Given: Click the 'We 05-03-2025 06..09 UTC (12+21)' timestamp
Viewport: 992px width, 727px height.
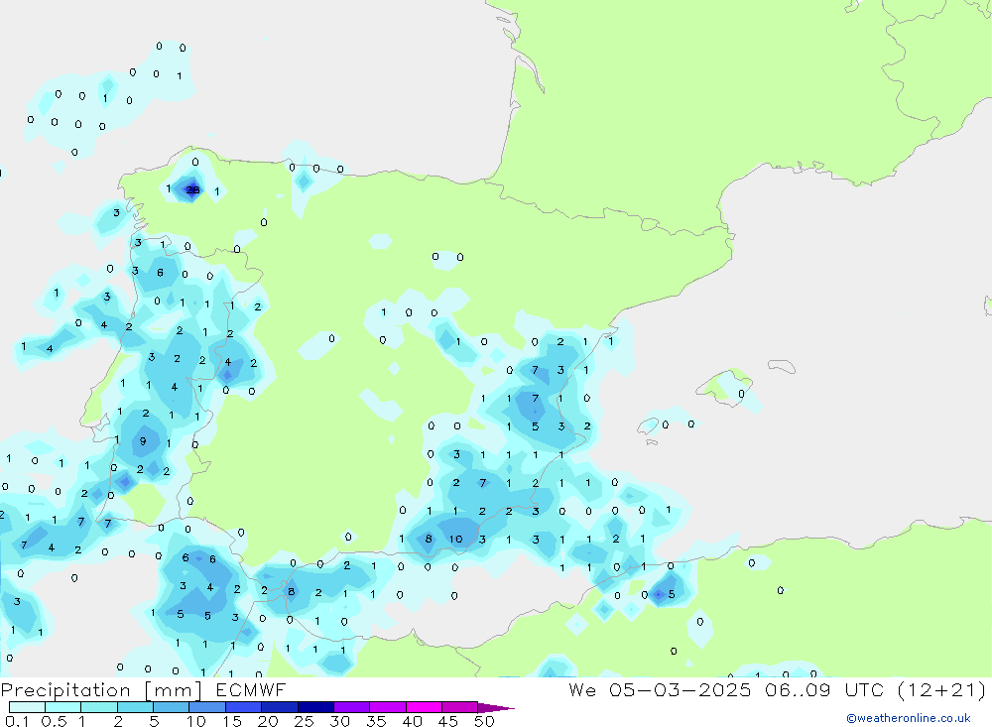Looking at the screenshot, I should click(x=778, y=689).
